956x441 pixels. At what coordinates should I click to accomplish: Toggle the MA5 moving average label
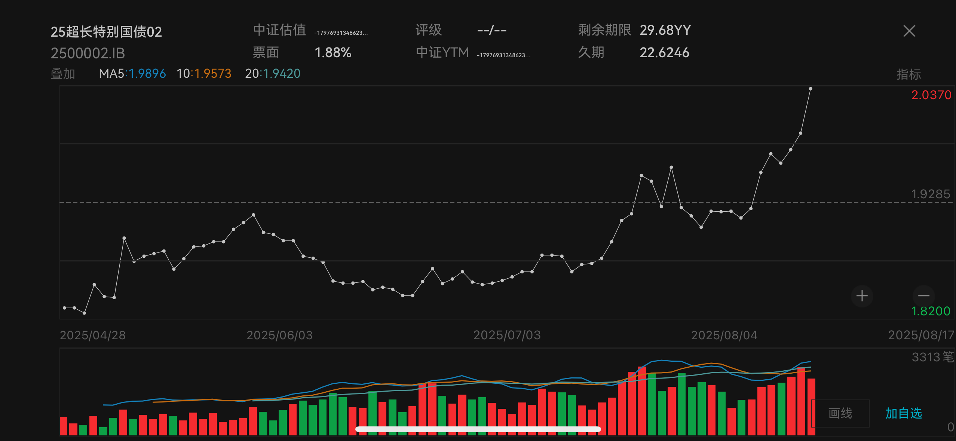click(x=132, y=74)
